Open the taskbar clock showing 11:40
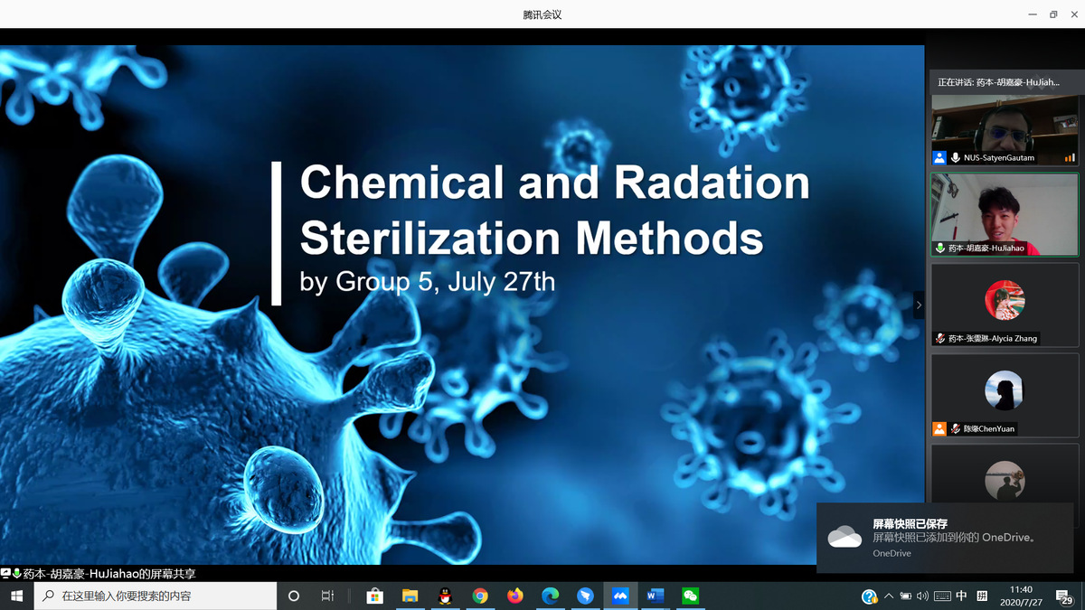 [1021, 596]
